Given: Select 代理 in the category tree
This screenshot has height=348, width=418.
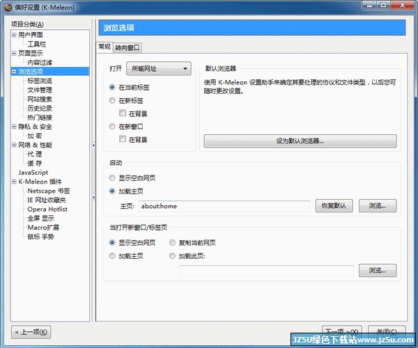Looking at the screenshot, I should tap(35, 154).
